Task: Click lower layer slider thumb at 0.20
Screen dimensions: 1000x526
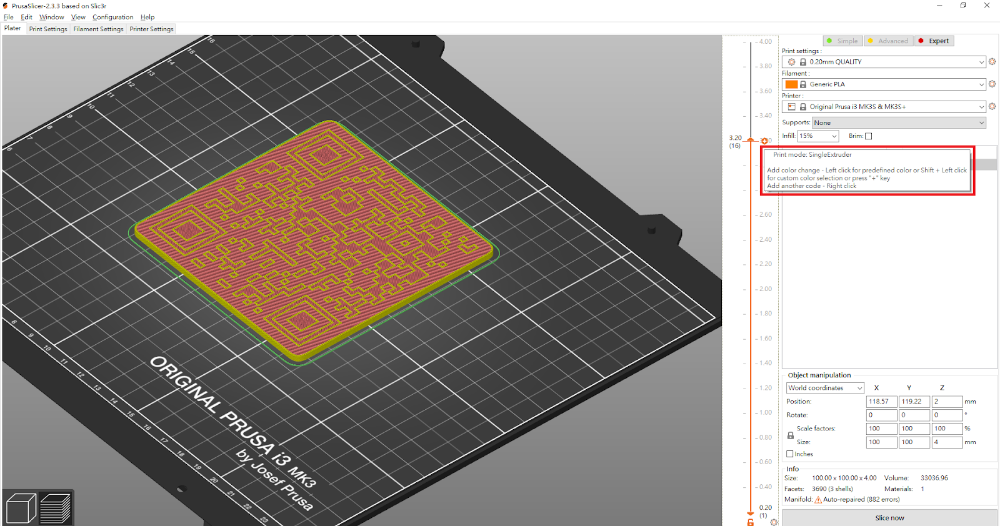Action: point(751,514)
